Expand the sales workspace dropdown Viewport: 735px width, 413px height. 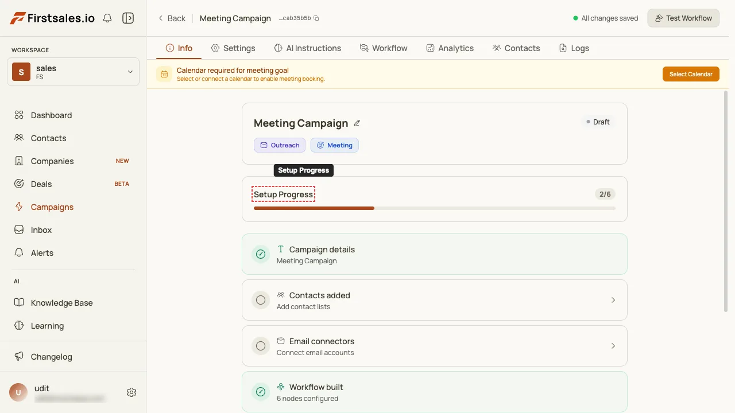73,72
